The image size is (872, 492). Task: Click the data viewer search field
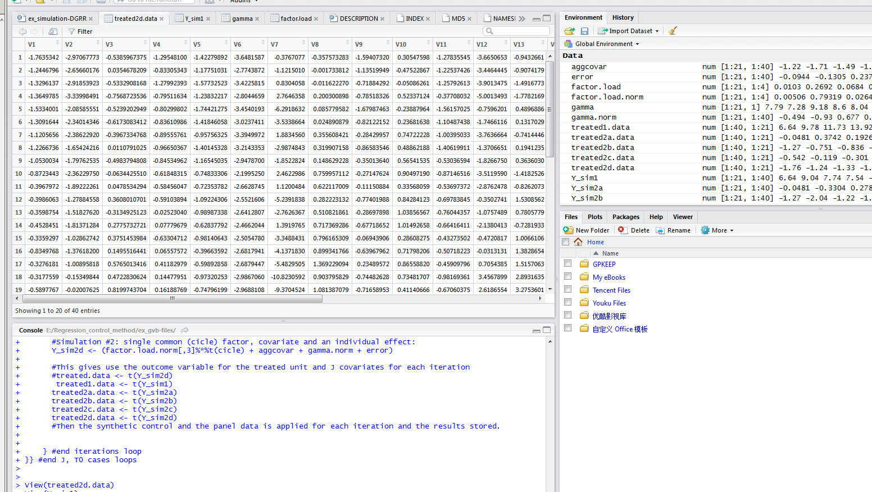[x=520, y=31]
